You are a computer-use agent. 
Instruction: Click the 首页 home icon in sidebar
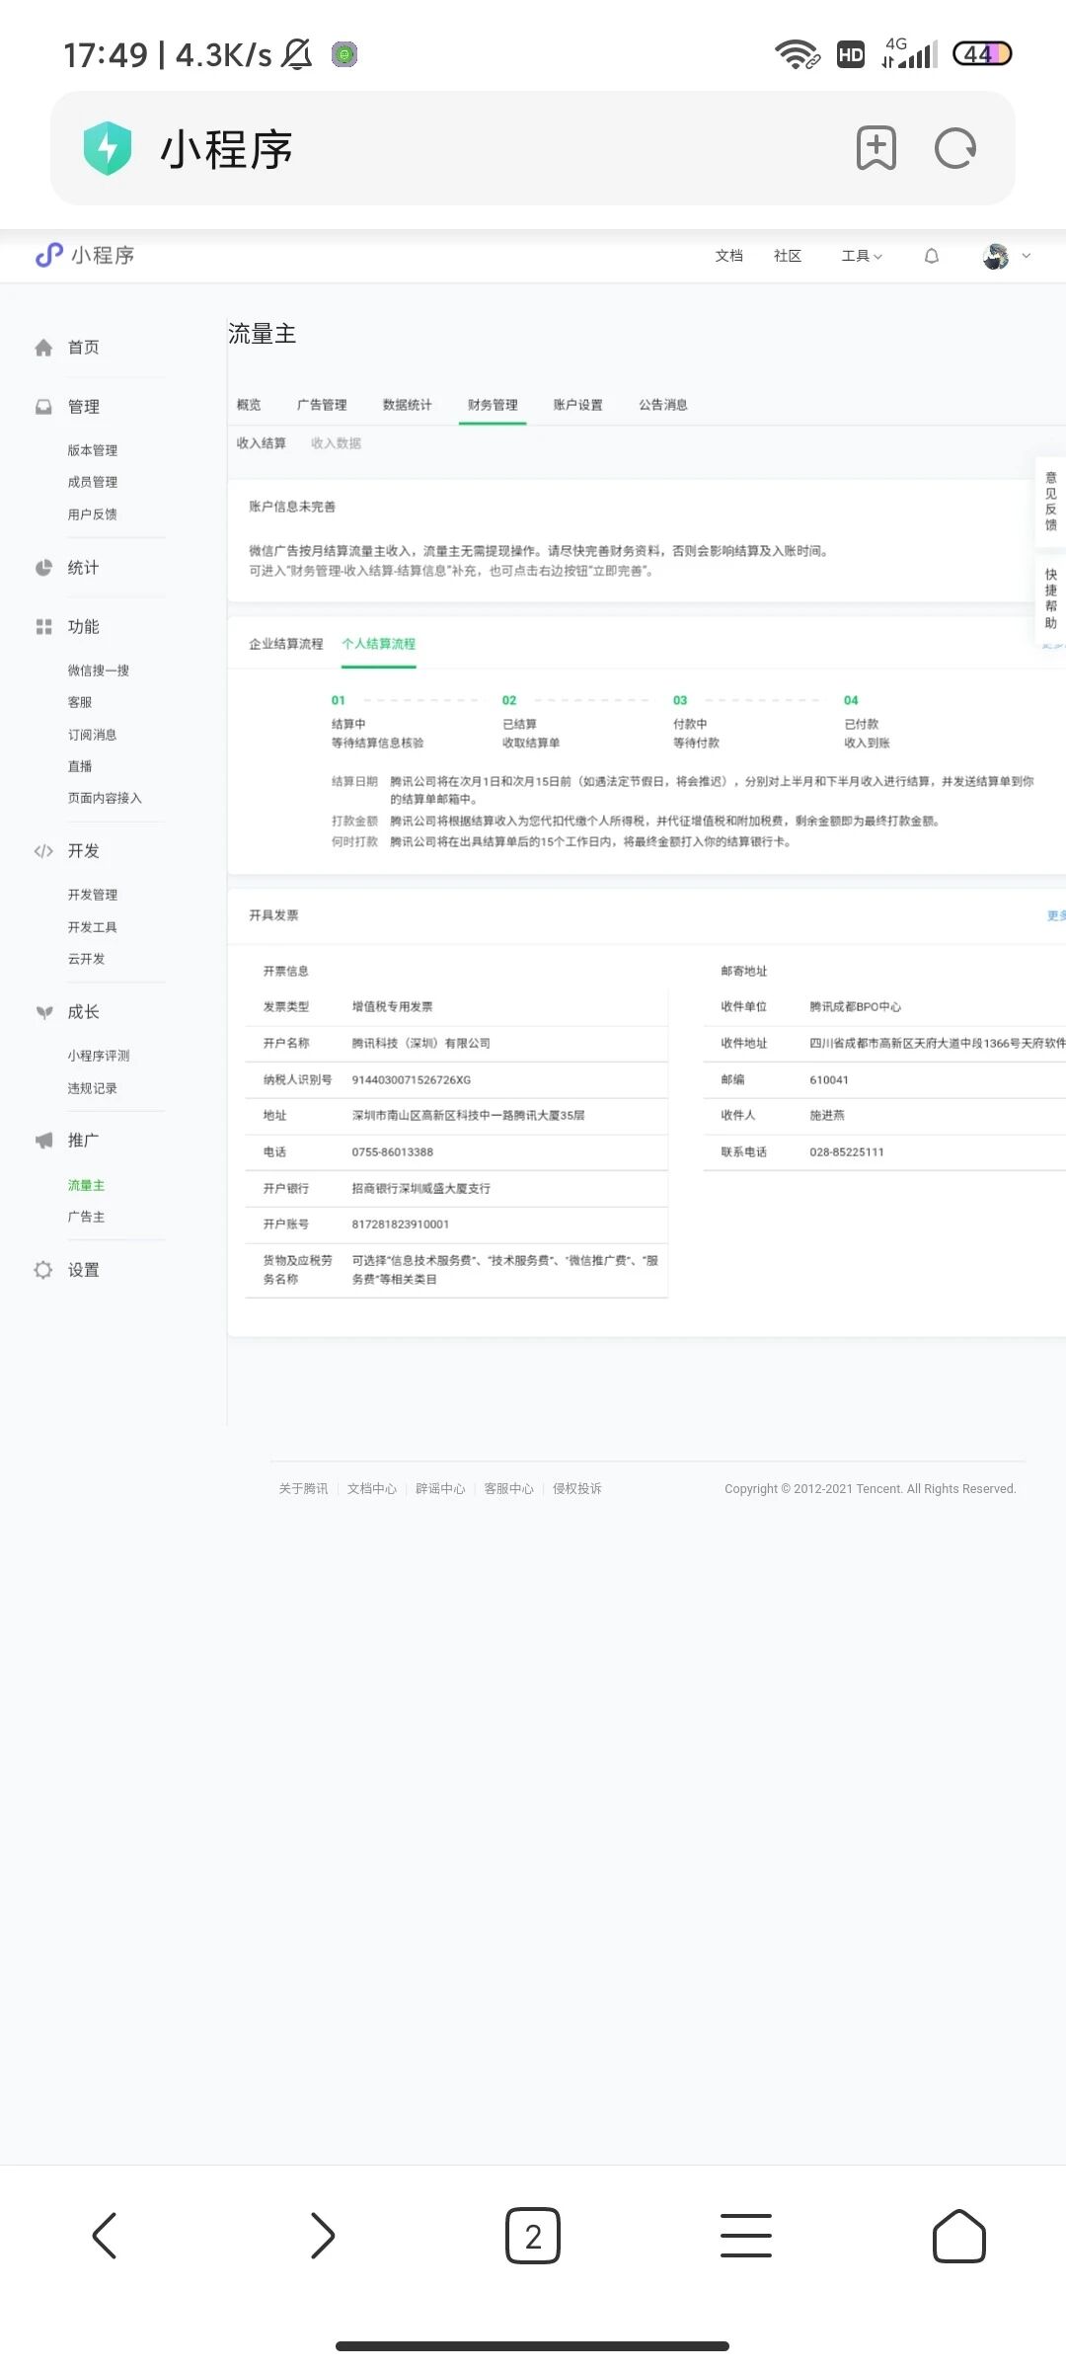[x=43, y=348]
